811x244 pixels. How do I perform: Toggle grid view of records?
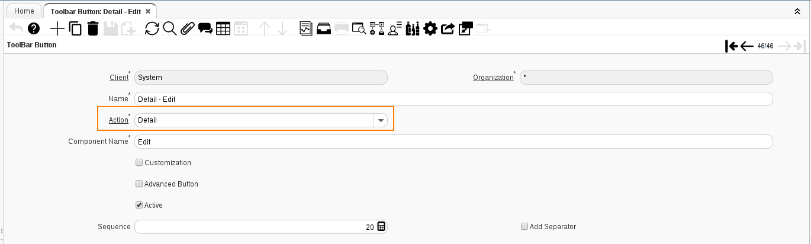223,28
